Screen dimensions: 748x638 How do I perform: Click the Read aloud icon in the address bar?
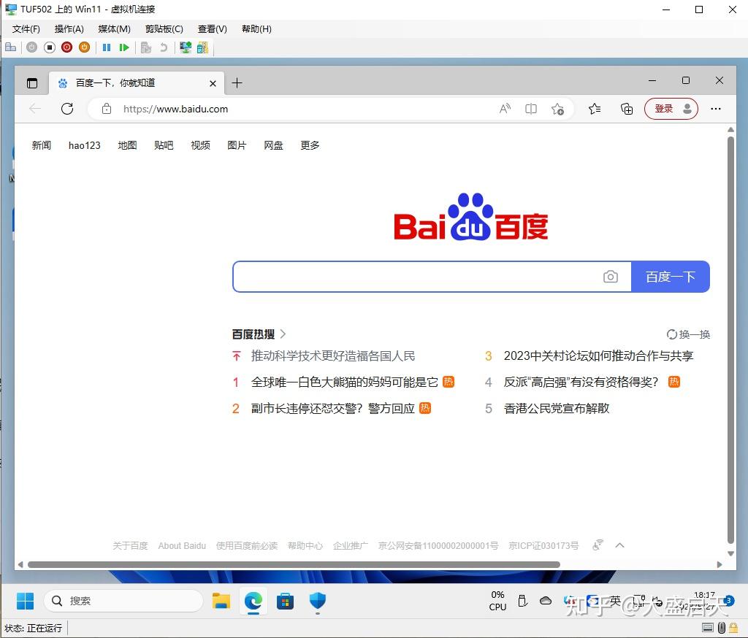click(x=505, y=109)
